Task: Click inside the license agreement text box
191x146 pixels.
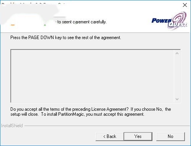Action: tap(92, 76)
